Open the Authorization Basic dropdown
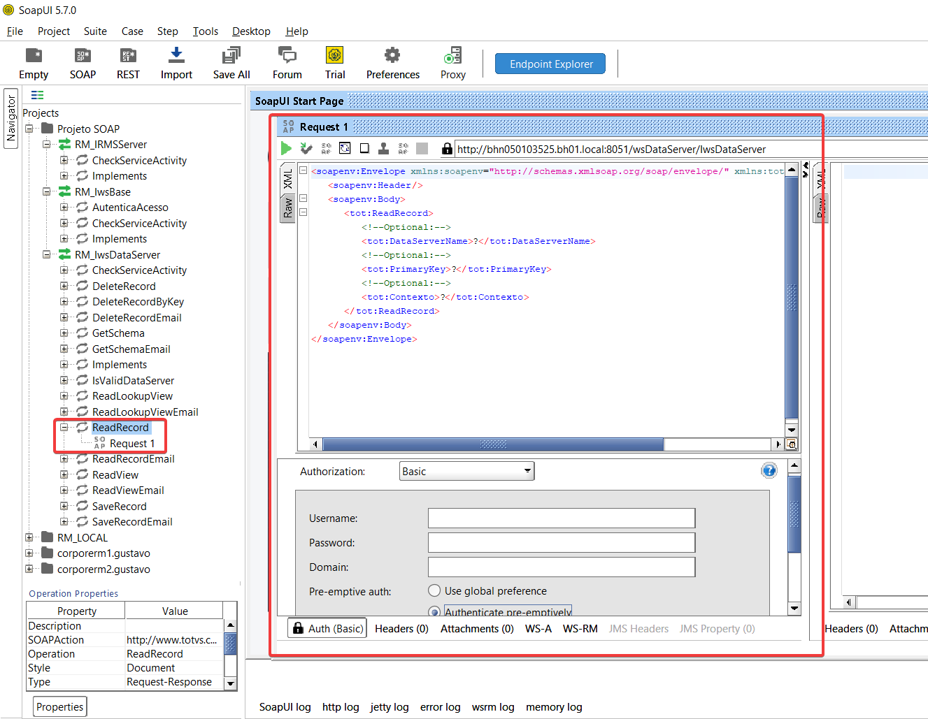This screenshot has height=719, width=928. pos(467,471)
